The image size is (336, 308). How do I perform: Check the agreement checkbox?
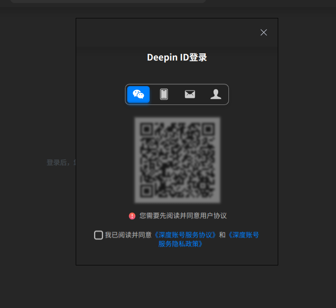[x=99, y=235]
